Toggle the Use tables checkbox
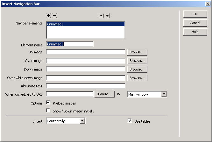Viewport: 212px width, 142px height. click(130, 120)
